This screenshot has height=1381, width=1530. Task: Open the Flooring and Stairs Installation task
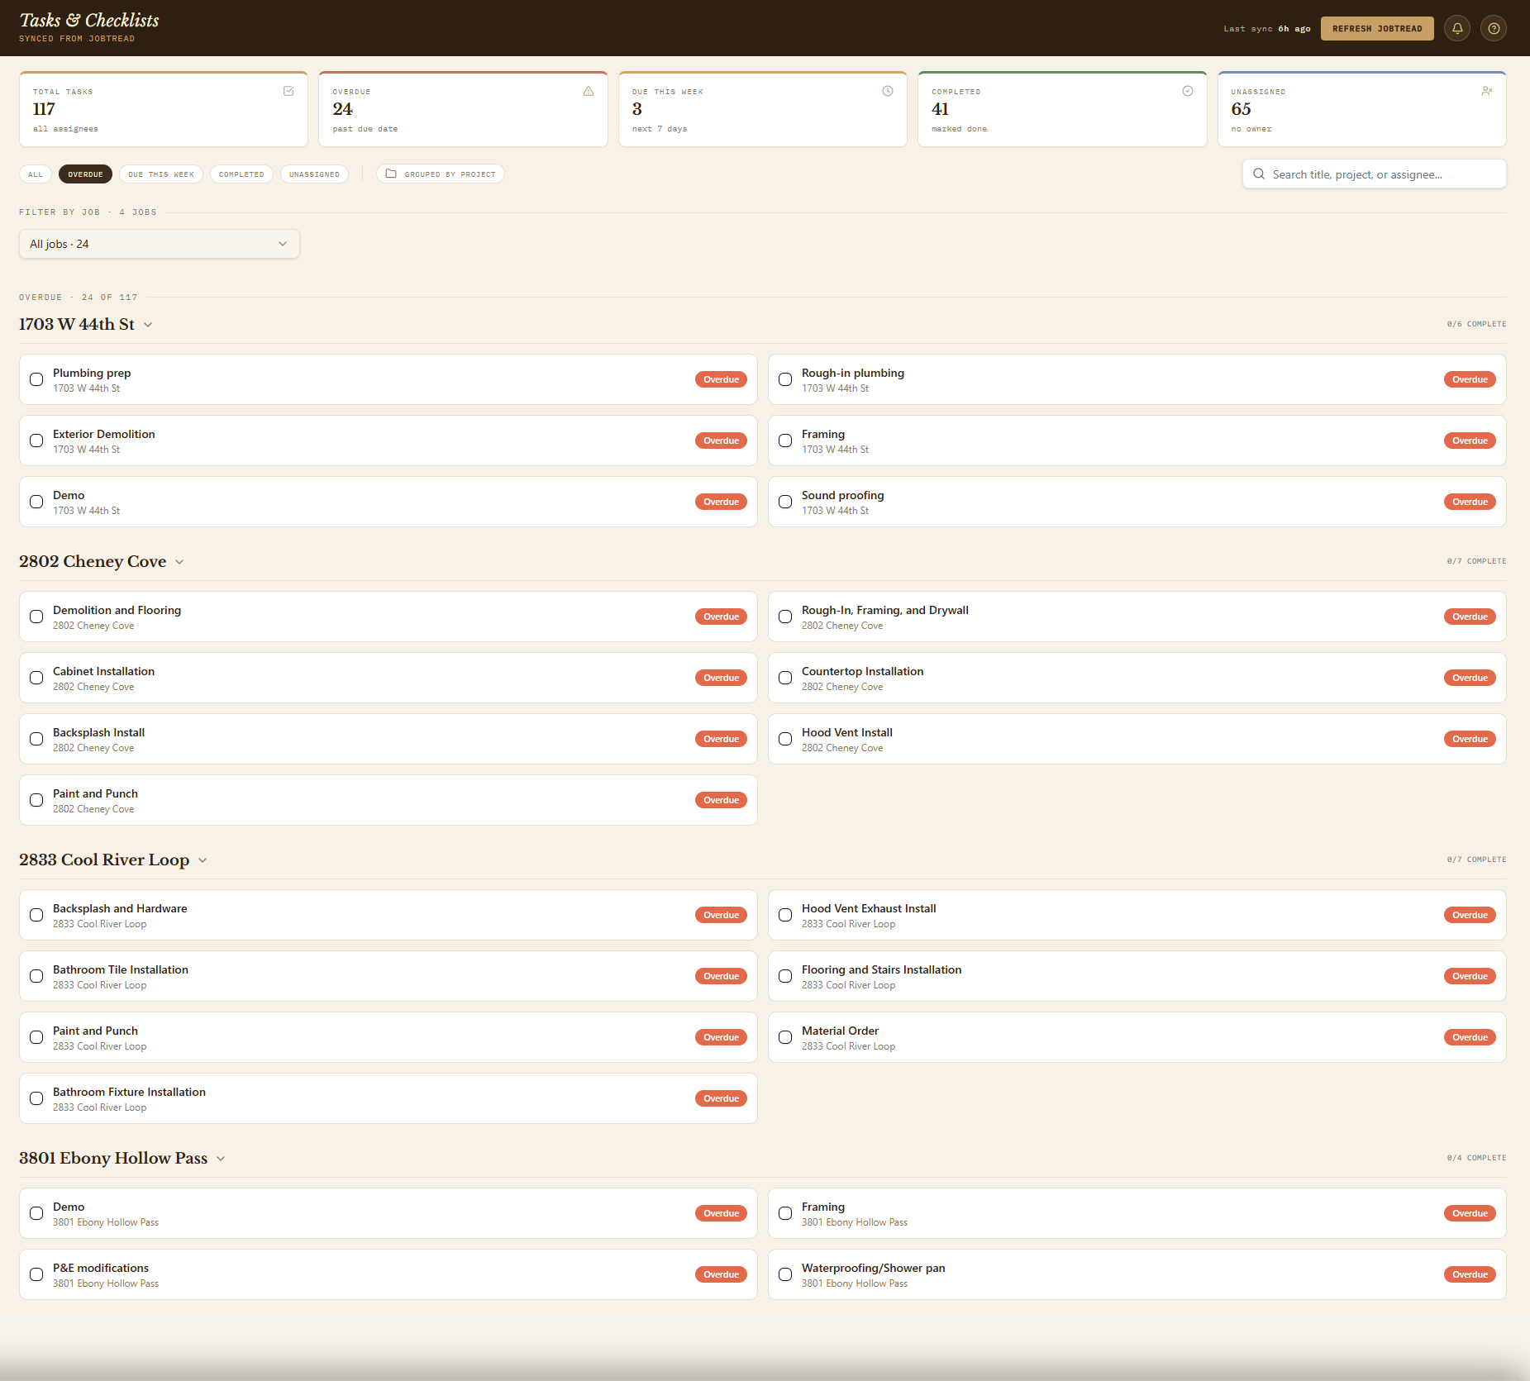pyautogui.click(x=1137, y=976)
